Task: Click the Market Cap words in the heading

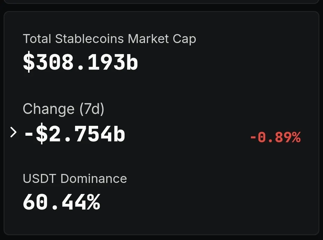Action: [162, 39]
